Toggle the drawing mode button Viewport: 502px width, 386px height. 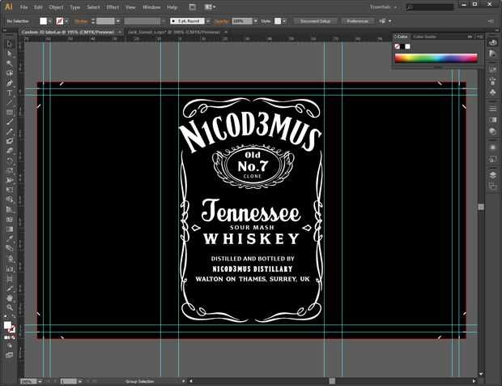tap(10, 345)
